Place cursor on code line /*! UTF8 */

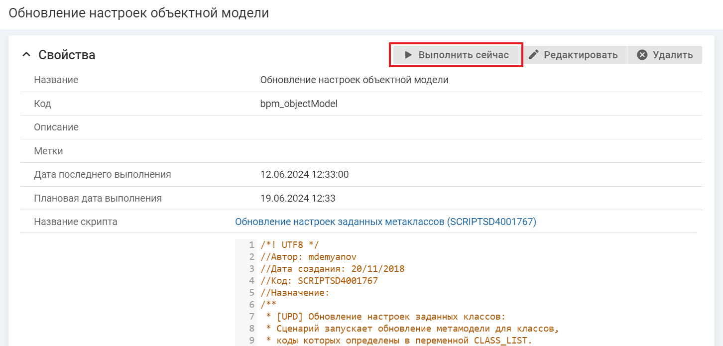[x=289, y=245]
